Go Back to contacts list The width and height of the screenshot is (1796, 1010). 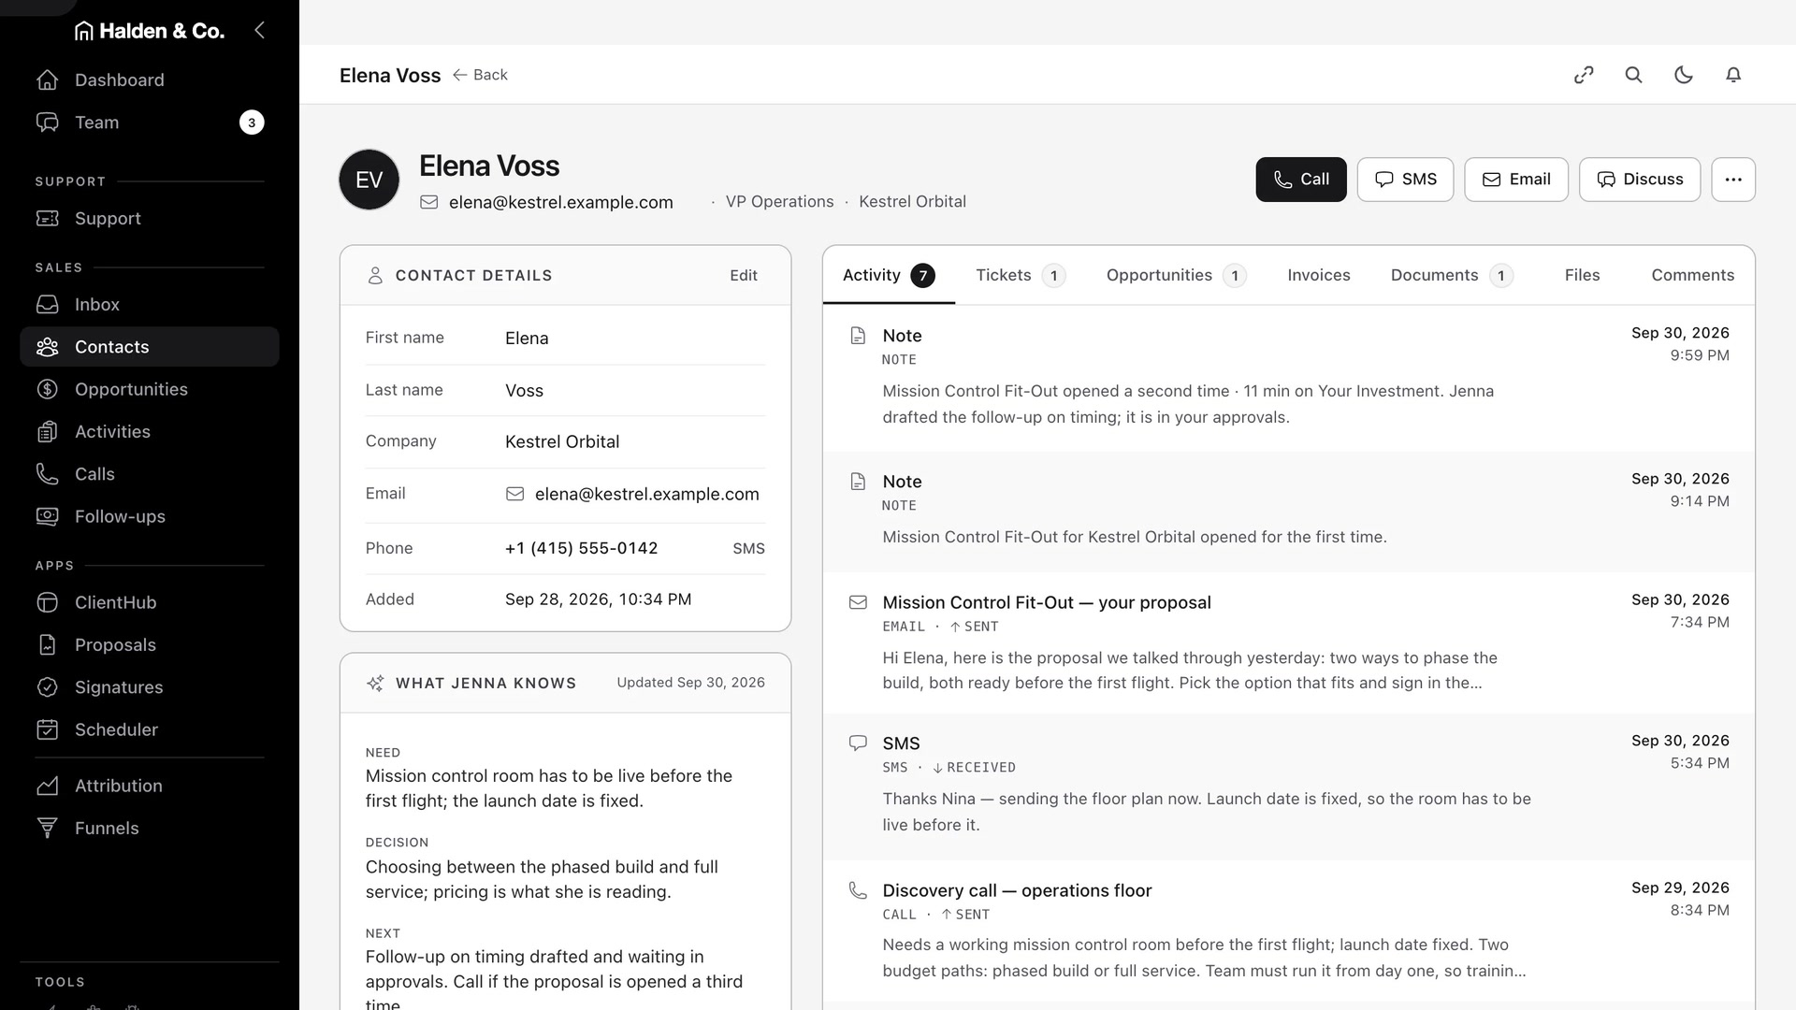(x=480, y=75)
